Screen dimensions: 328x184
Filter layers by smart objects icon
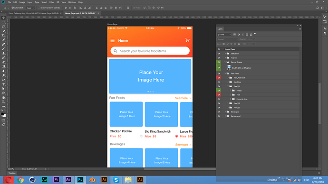251,35
